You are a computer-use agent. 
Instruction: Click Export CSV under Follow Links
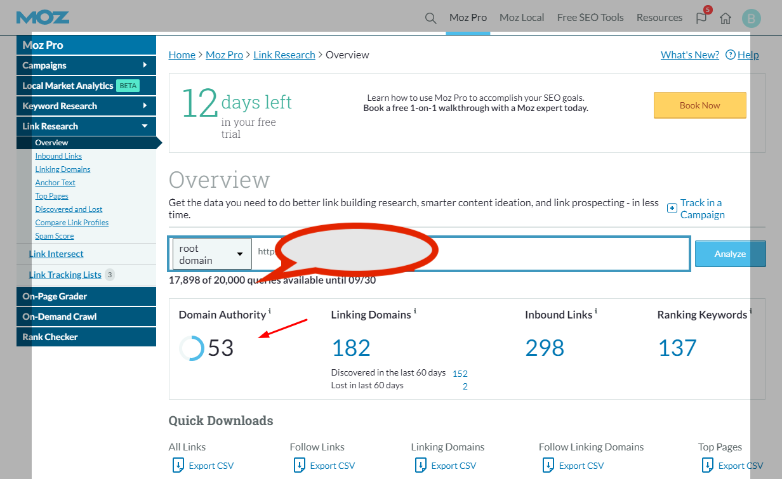pyautogui.click(x=333, y=466)
